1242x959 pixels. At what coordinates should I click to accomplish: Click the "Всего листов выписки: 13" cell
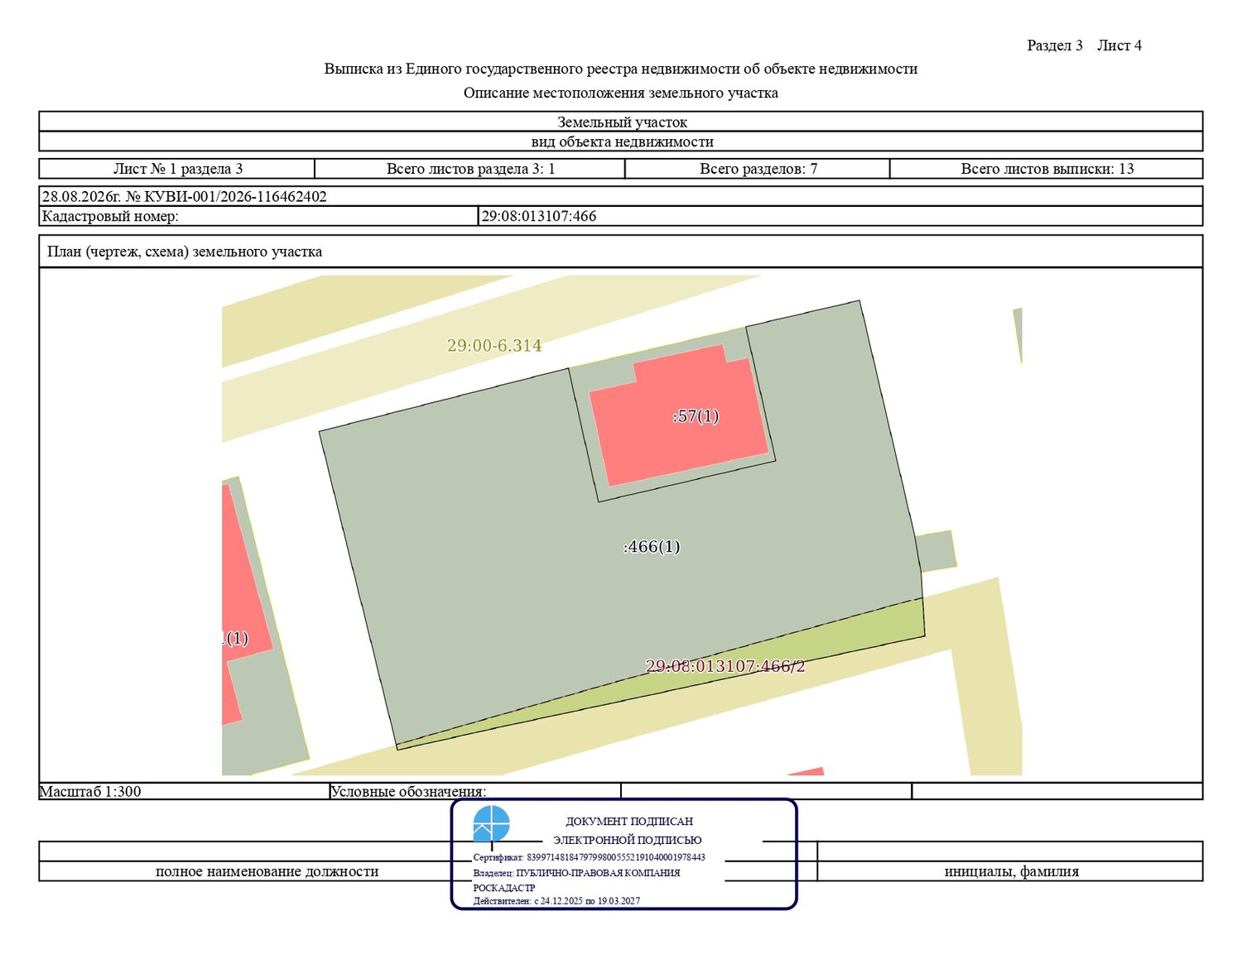pos(1047,169)
